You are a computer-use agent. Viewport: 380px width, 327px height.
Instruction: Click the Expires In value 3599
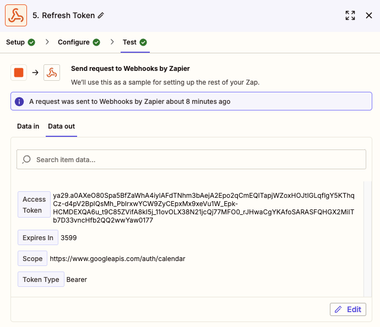pos(69,238)
